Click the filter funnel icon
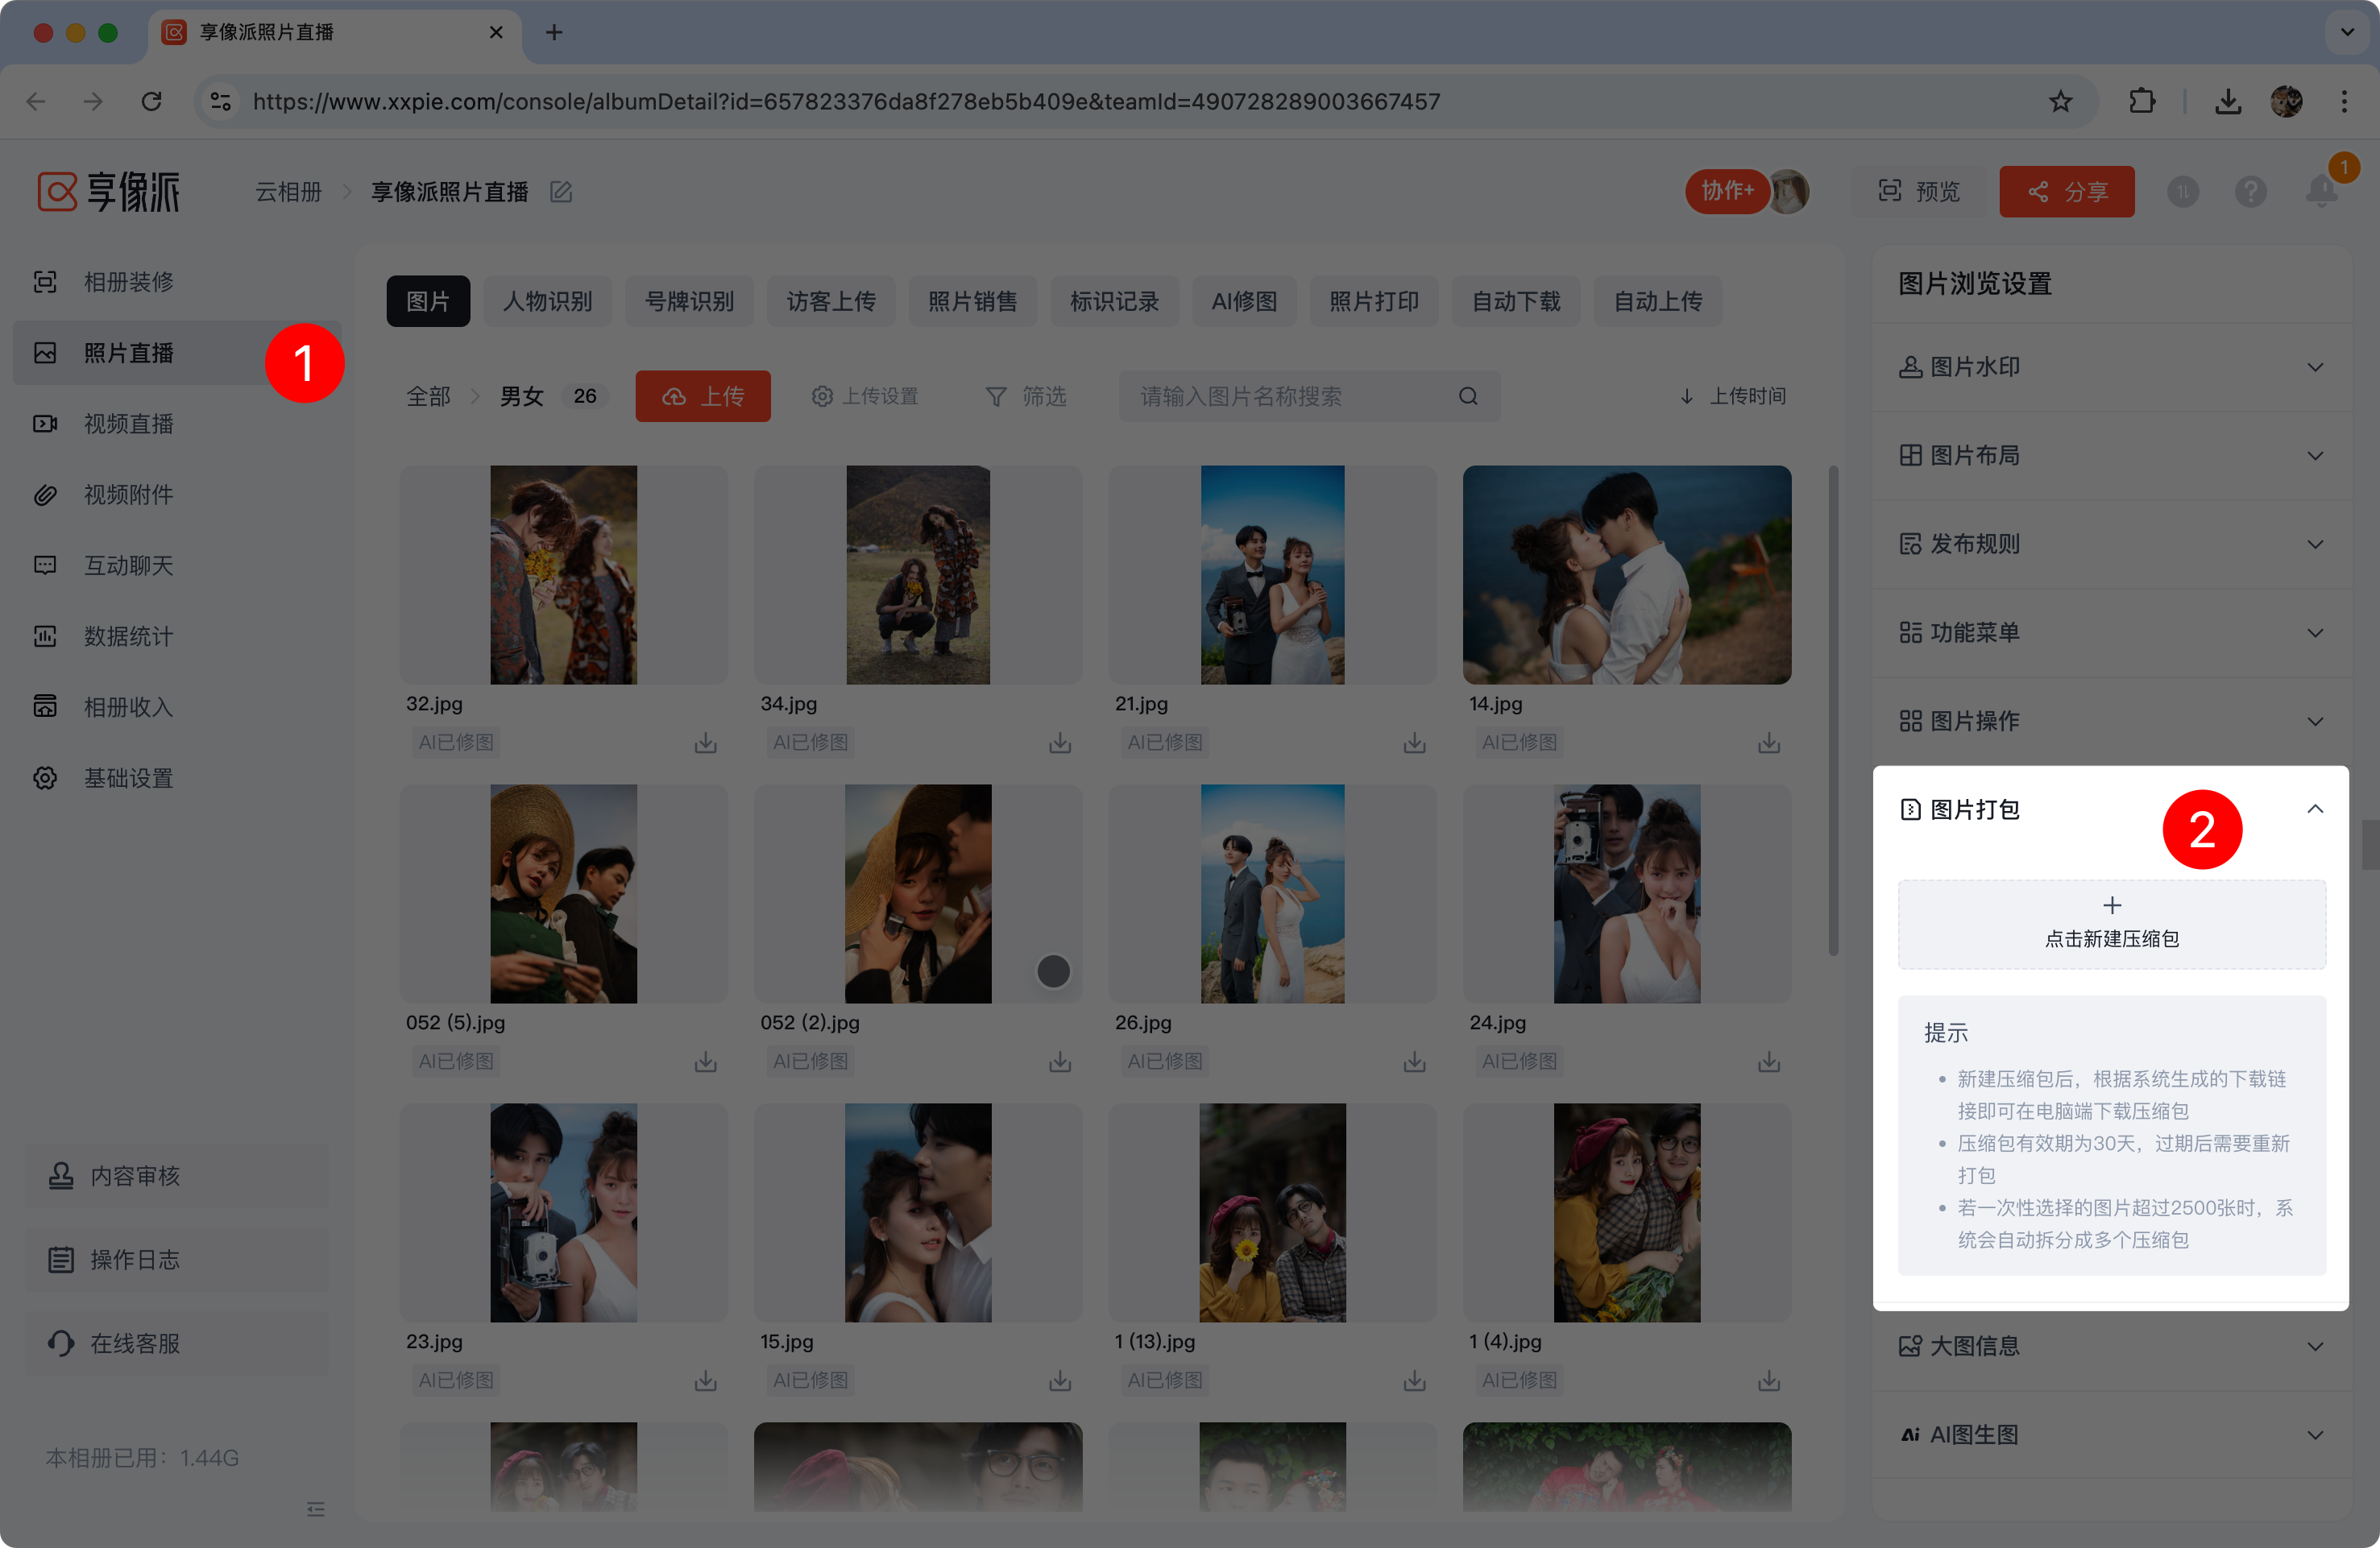2380x1548 pixels. pos(996,397)
